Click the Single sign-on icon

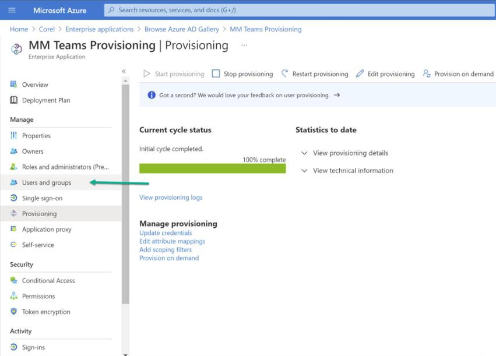(x=13, y=198)
